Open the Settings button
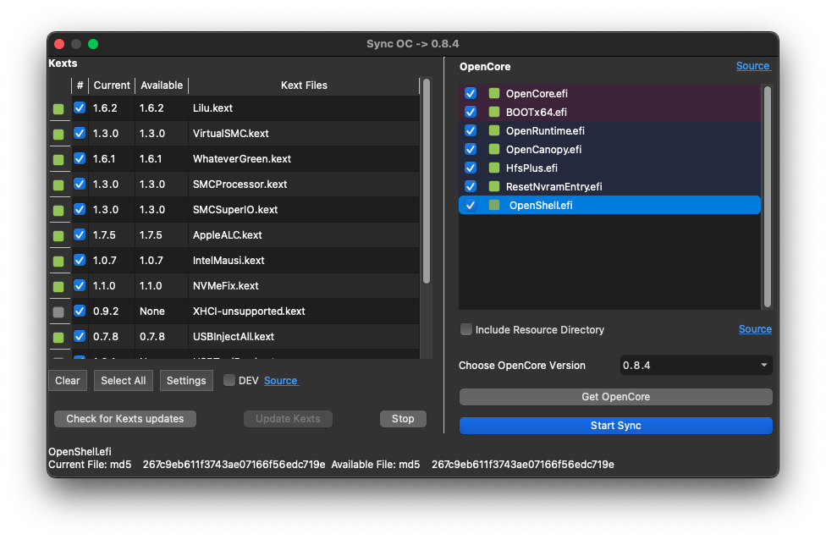The height and width of the screenshot is (540, 826). (186, 380)
